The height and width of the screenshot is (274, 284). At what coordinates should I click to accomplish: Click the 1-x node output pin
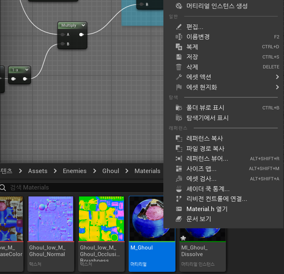[x=25, y=79]
